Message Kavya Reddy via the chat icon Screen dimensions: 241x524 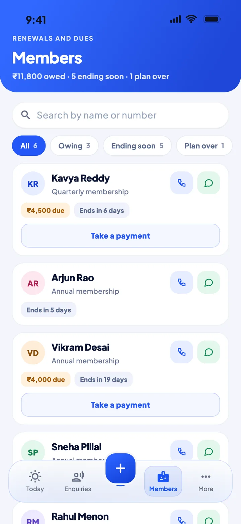(x=209, y=183)
